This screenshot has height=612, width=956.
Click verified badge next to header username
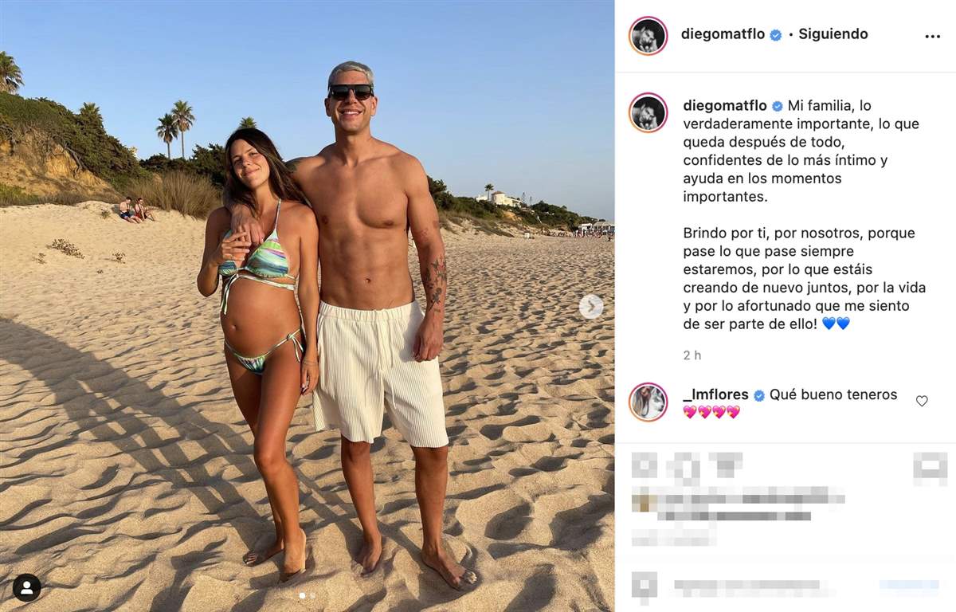[x=775, y=34]
